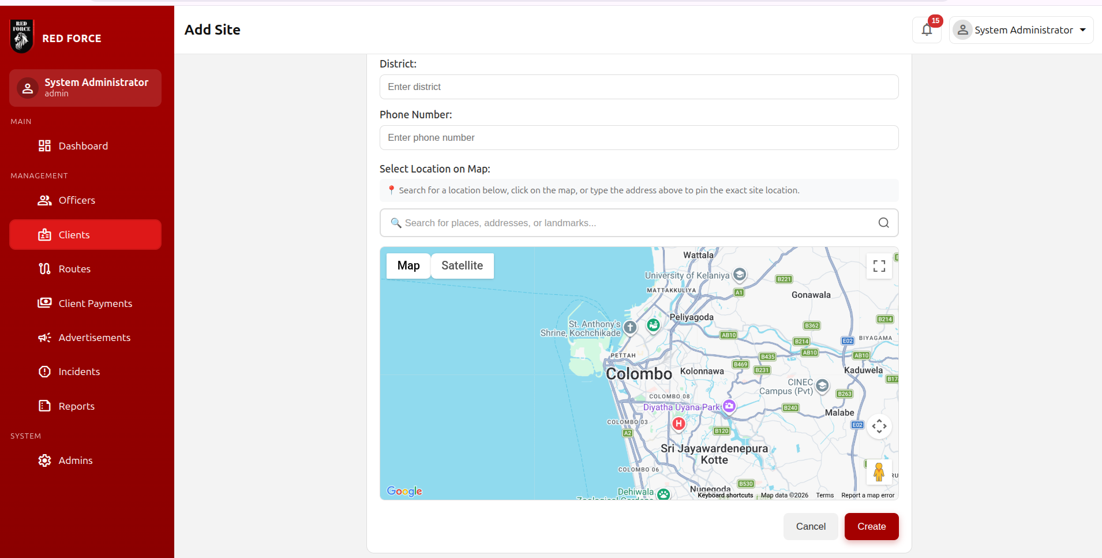
Task: Expand the System Administrator dropdown
Action: (1021, 30)
